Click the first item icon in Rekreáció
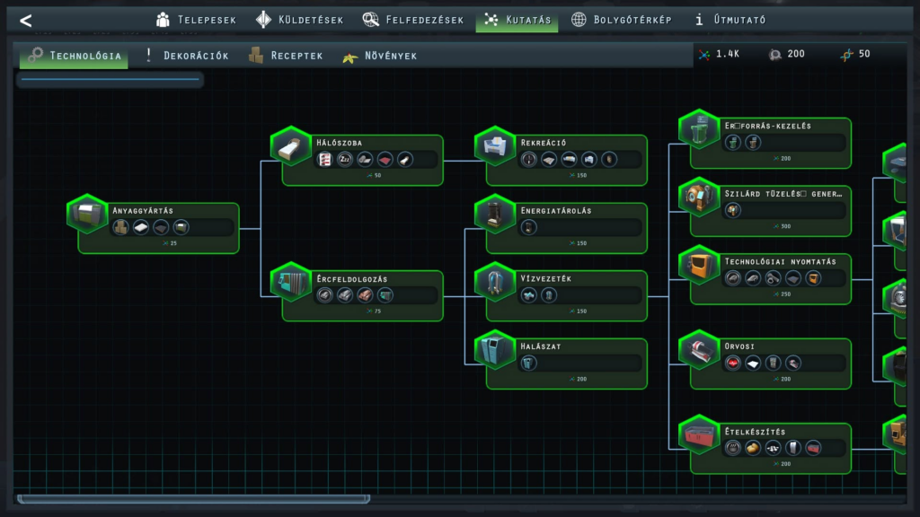920x517 pixels. click(528, 160)
